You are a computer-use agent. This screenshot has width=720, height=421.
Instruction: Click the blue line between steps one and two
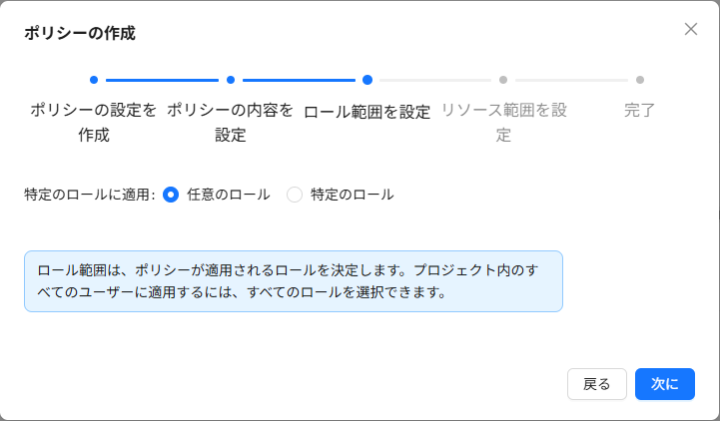coord(162,80)
